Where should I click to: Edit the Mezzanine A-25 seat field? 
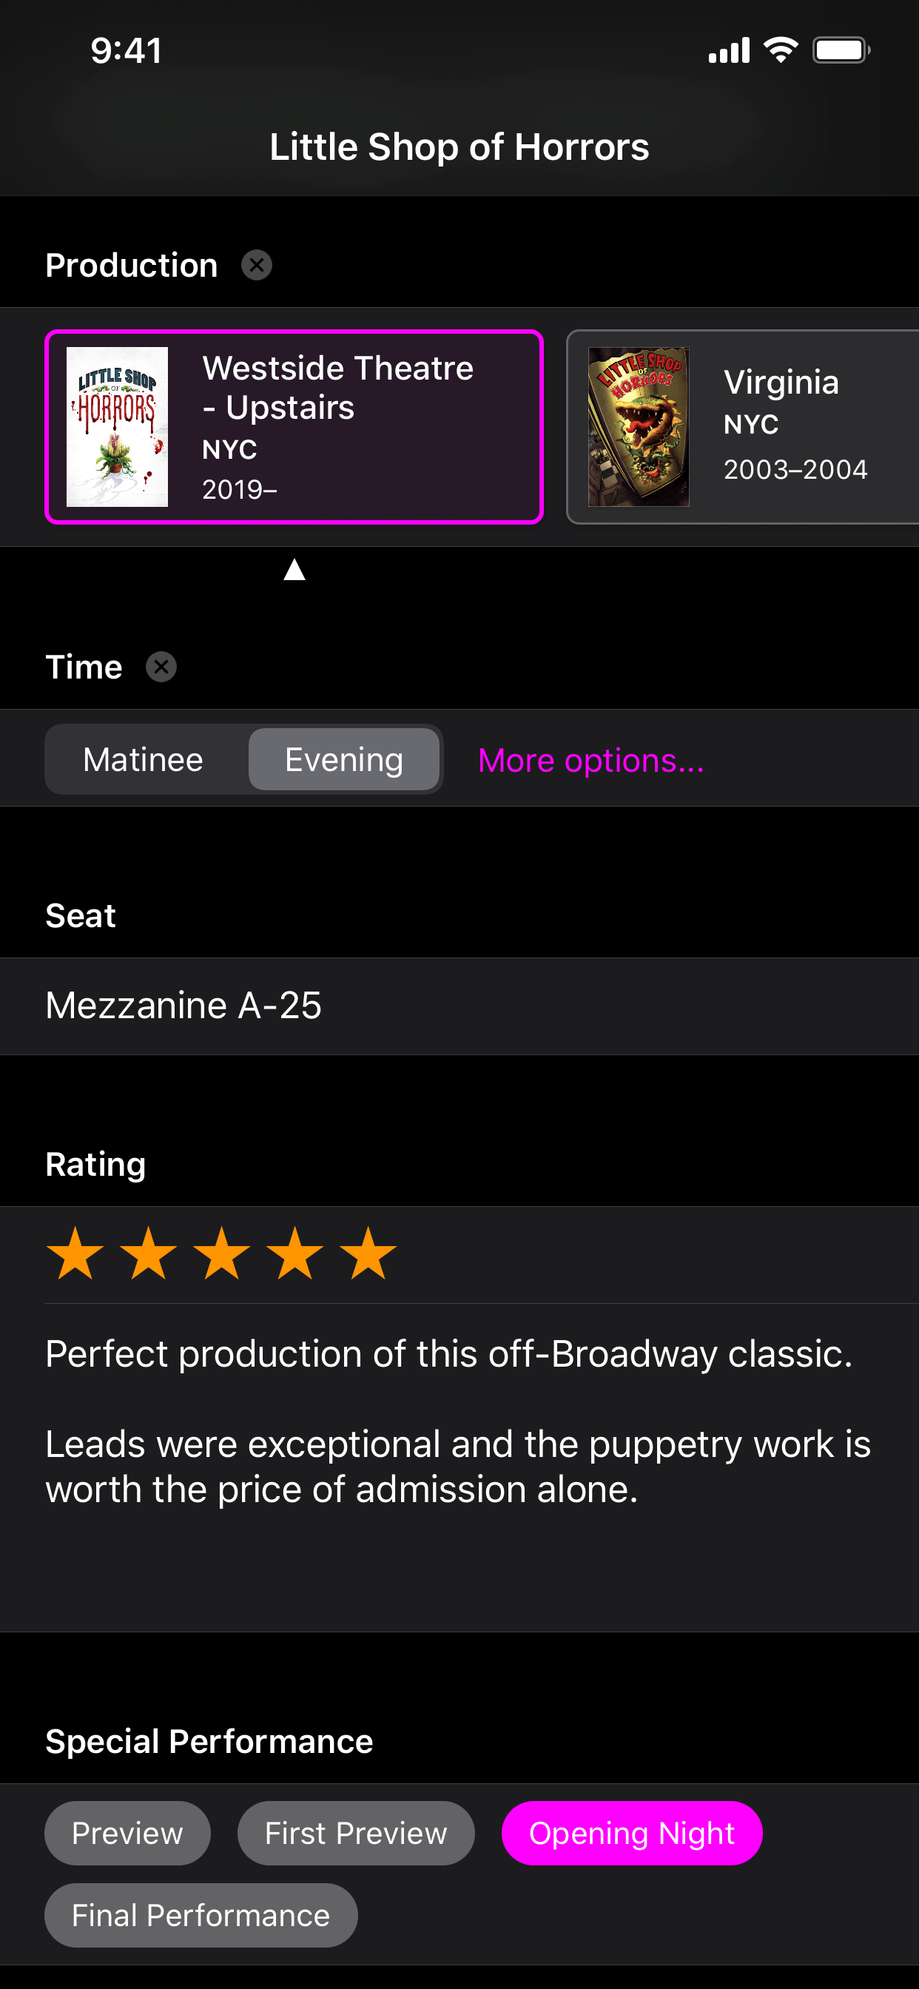[x=459, y=1006]
